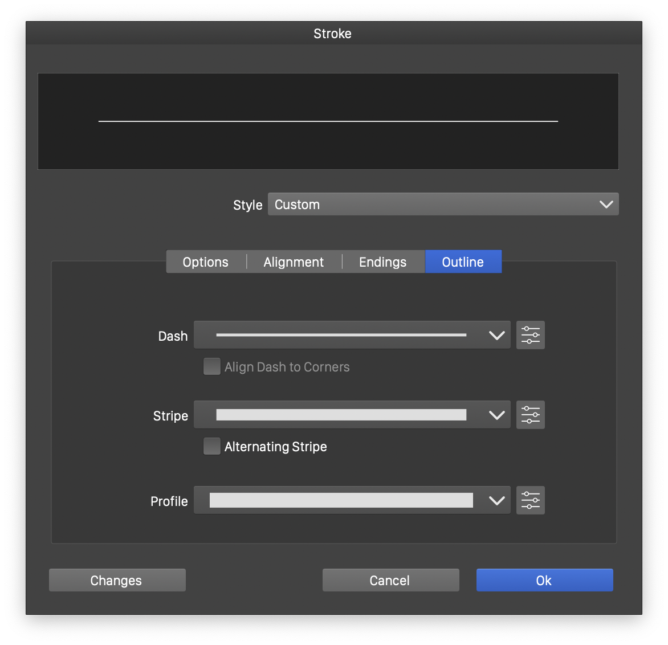
Task: Open the Dash pattern settings editor icon
Action: point(530,335)
